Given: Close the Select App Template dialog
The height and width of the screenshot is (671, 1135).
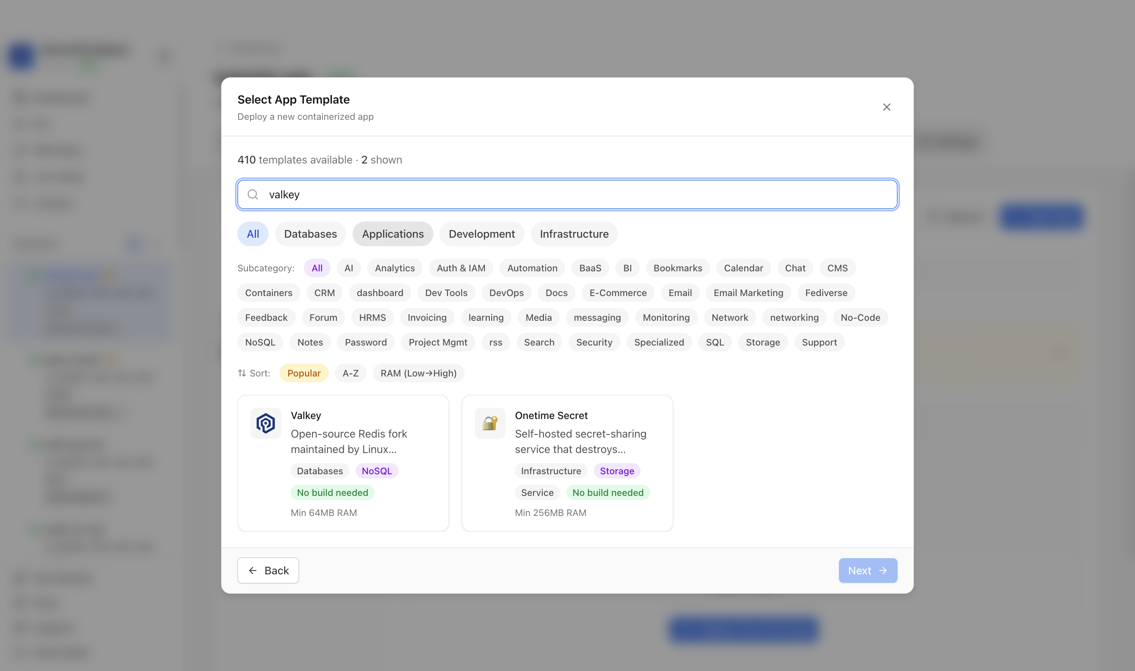Looking at the screenshot, I should pyautogui.click(x=886, y=107).
